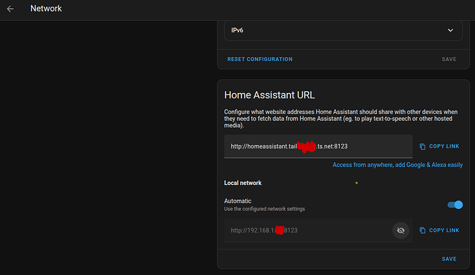Toggle visibility of the local network URL

tap(401, 230)
